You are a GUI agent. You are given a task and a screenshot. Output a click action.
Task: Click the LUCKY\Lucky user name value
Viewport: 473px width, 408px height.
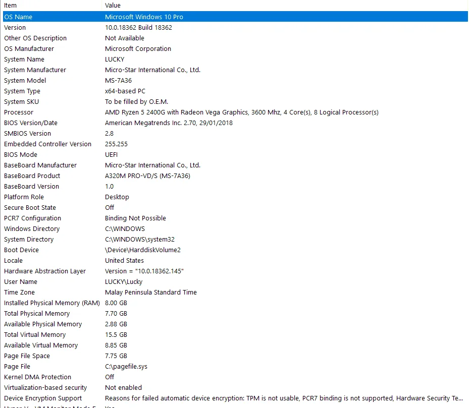[x=124, y=282]
